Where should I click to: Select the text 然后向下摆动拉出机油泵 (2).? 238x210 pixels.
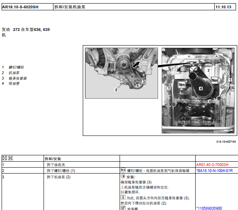pos(144,203)
